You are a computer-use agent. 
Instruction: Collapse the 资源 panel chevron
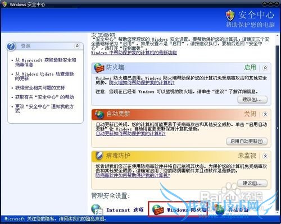pos(77,46)
